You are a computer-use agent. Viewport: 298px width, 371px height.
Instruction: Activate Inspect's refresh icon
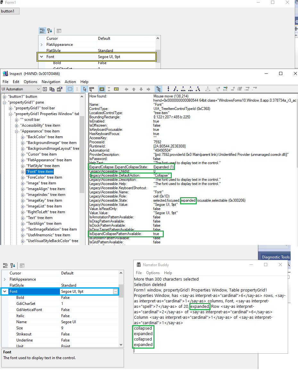click(x=45, y=89)
